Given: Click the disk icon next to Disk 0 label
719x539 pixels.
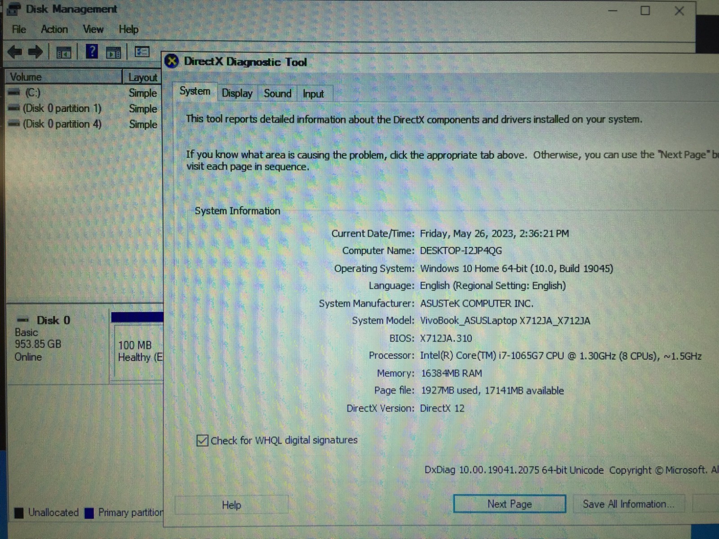Looking at the screenshot, I should coord(23,320).
